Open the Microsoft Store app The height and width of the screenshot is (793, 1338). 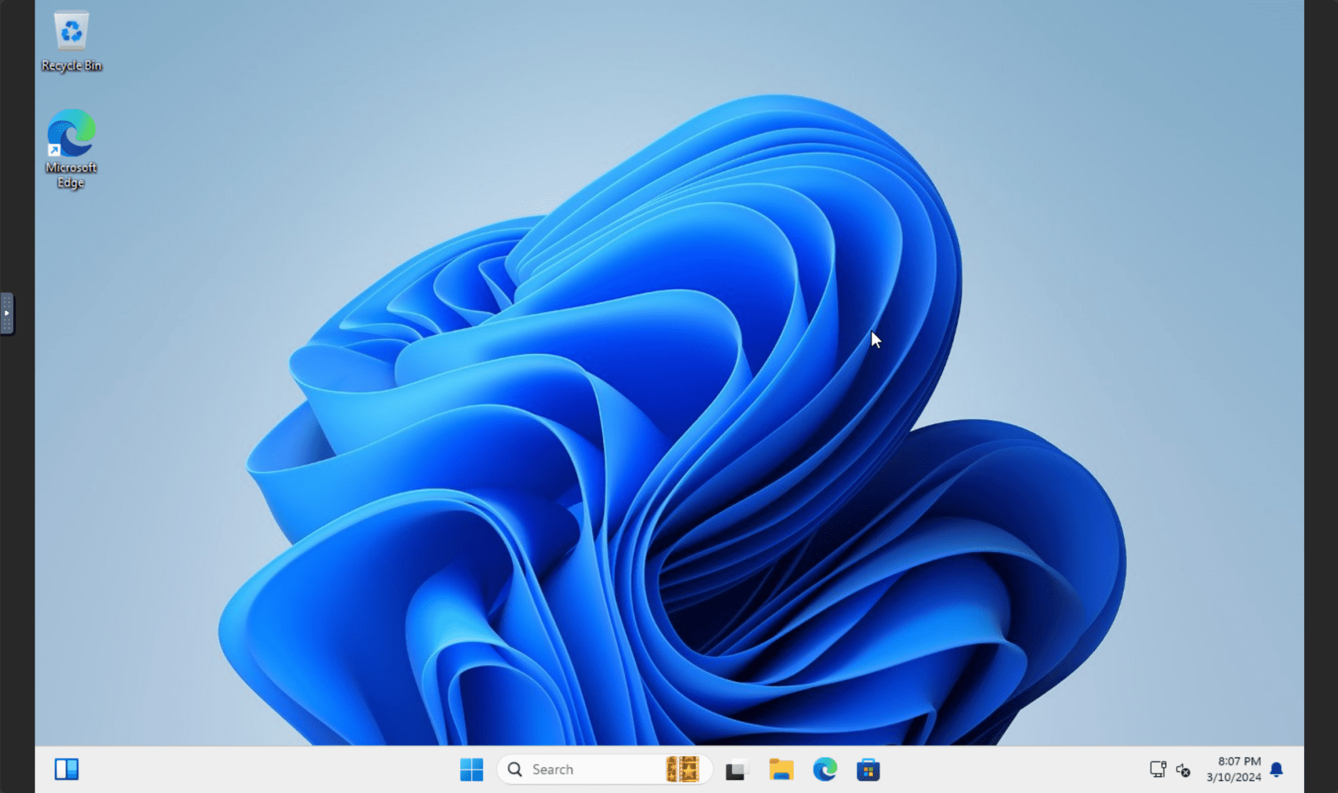coord(869,769)
